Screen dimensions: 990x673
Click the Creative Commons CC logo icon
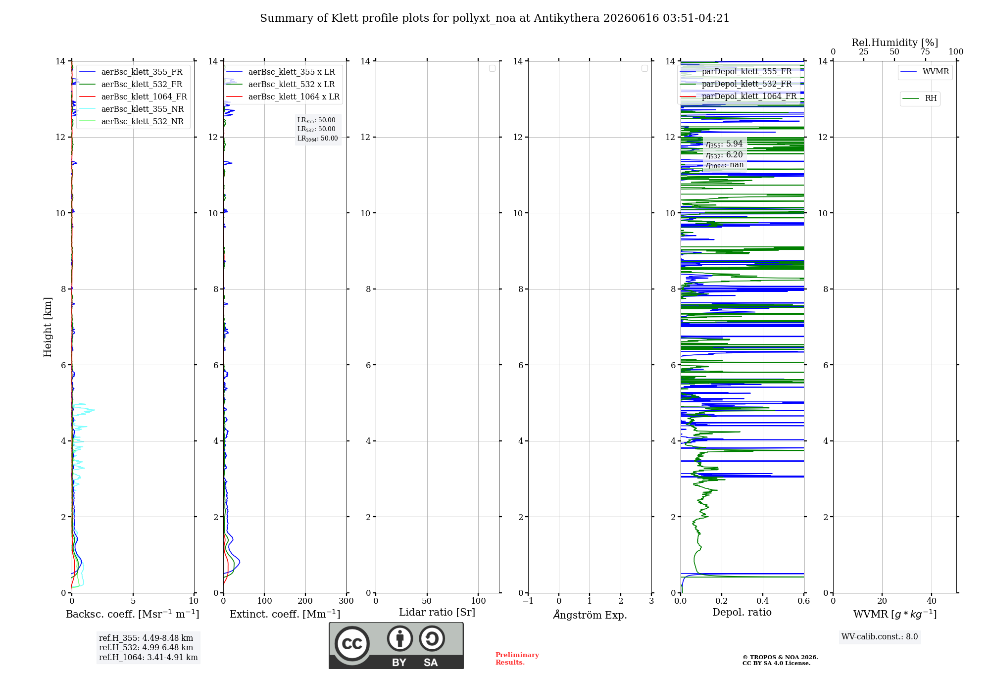pyautogui.click(x=352, y=644)
